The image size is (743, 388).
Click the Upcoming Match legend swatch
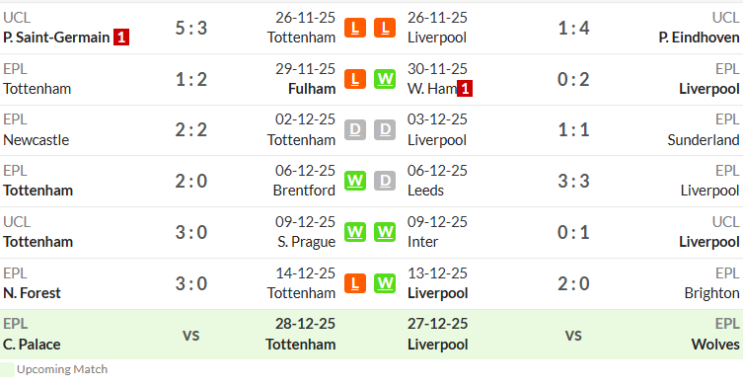coord(7,370)
